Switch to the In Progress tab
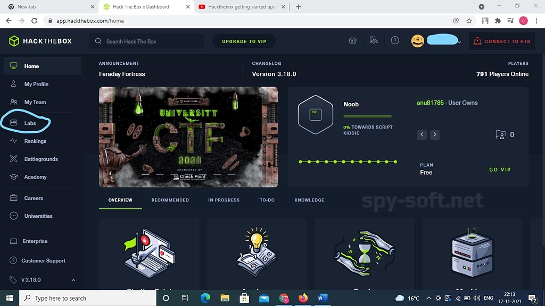This screenshot has height=306, width=545. [224, 200]
